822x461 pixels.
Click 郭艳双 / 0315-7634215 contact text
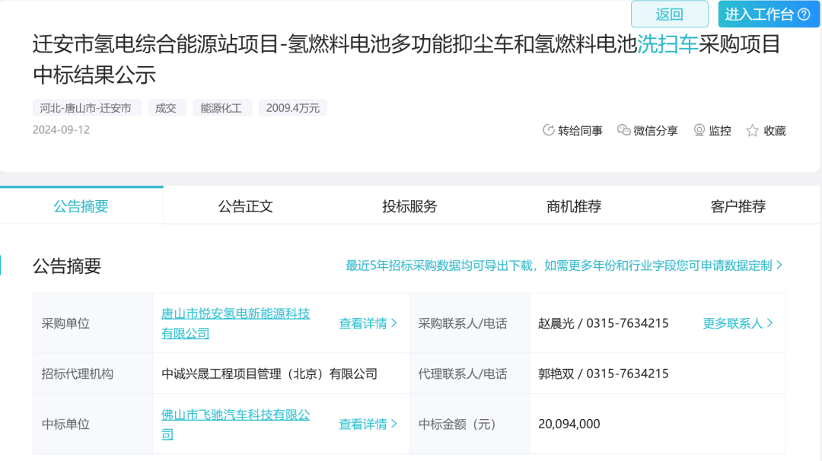604,374
